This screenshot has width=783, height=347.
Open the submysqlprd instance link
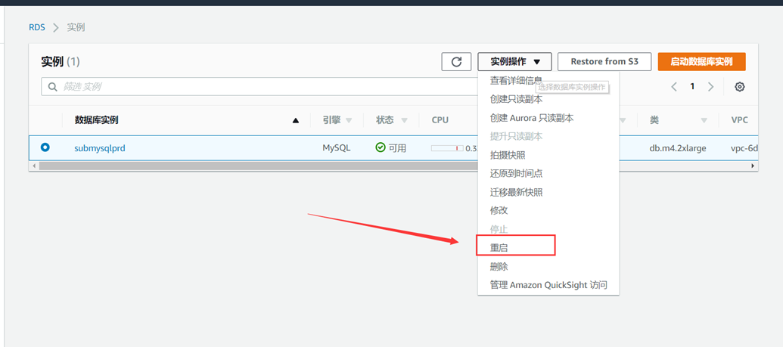click(100, 148)
